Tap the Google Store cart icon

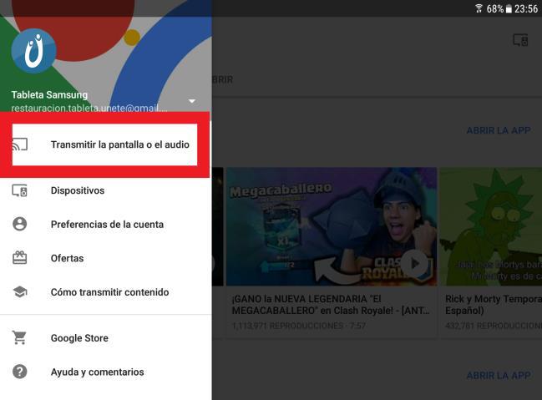tap(19, 337)
